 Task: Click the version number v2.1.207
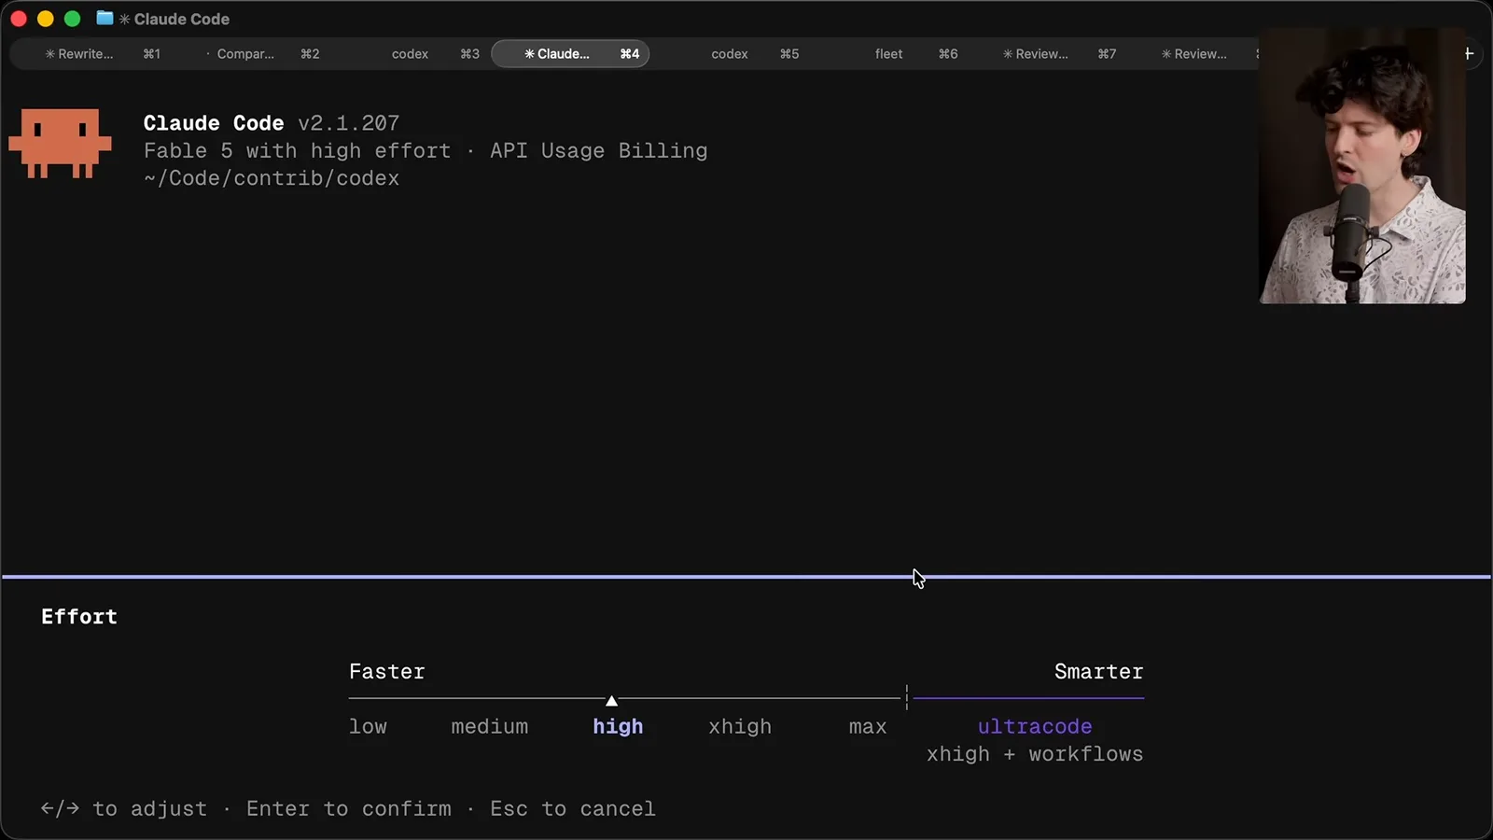pyautogui.click(x=349, y=123)
